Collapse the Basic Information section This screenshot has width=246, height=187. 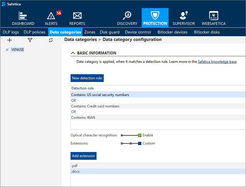(x=73, y=53)
